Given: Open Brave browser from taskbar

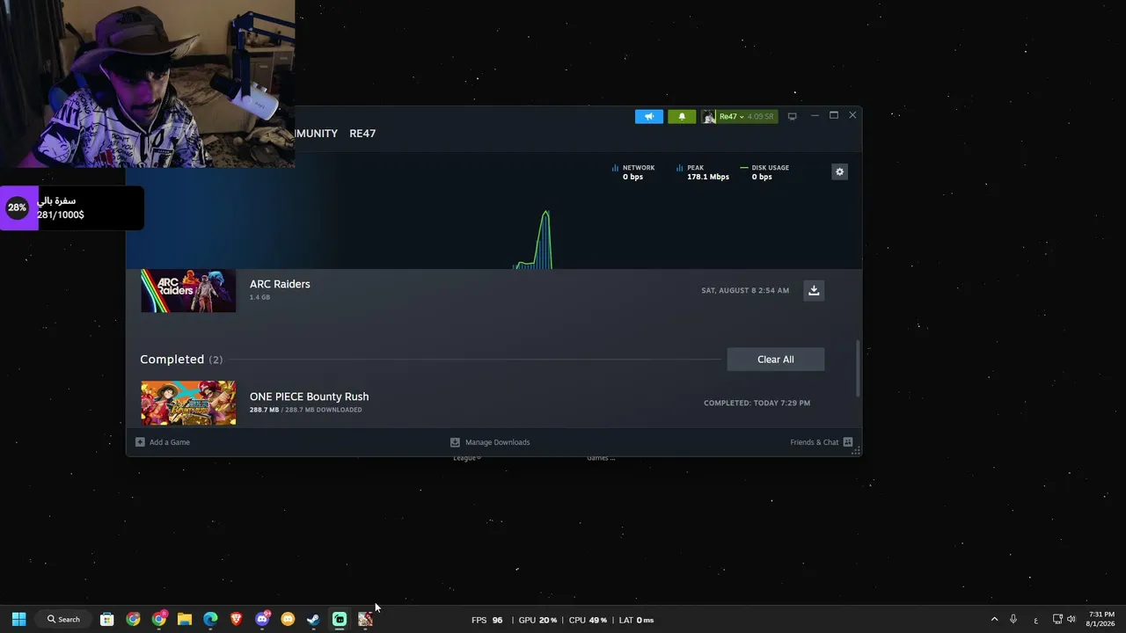Looking at the screenshot, I should [236, 620].
